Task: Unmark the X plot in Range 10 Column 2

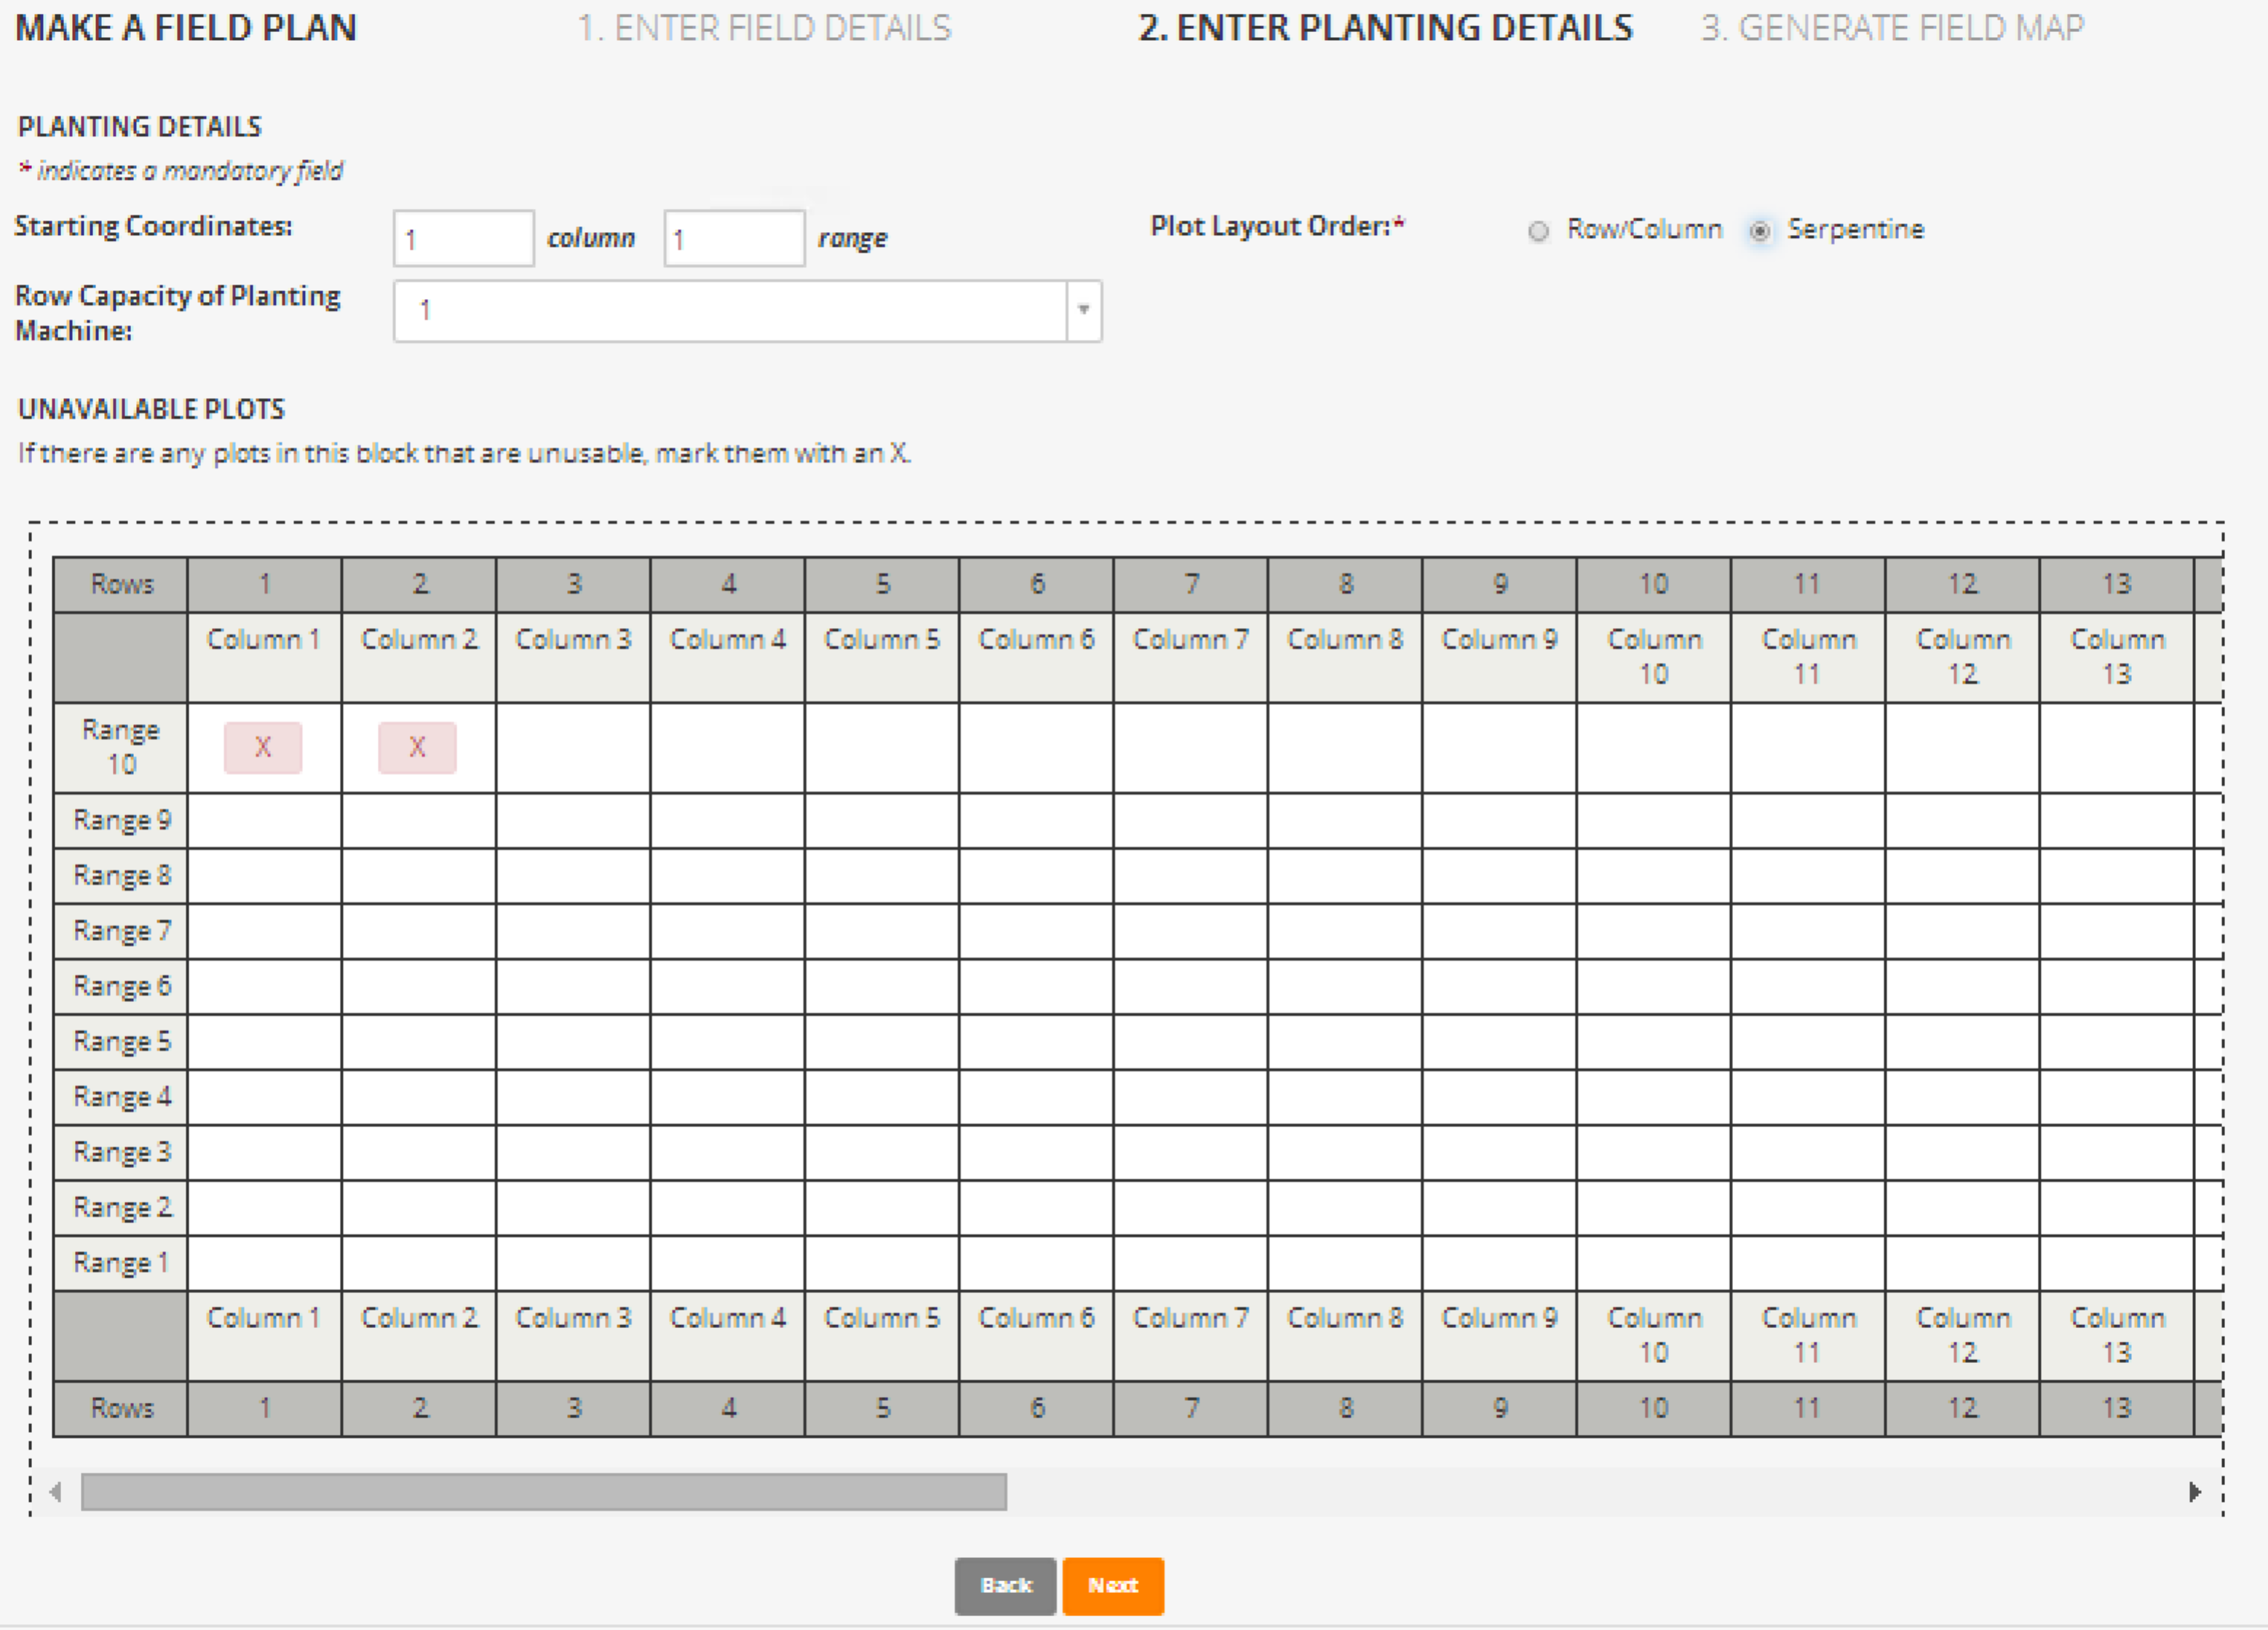Action: tap(417, 748)
